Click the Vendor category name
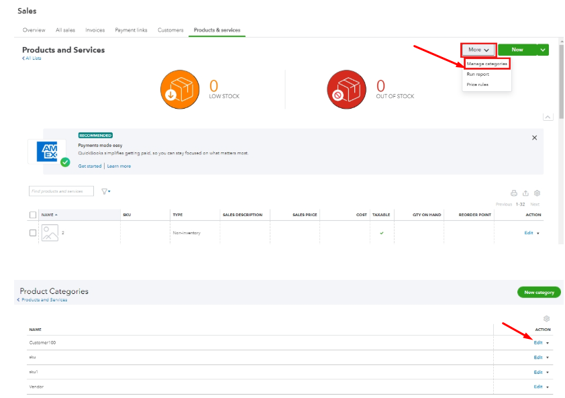The width and height of the screenshot is (565, 398). click(x=36, y=387)
